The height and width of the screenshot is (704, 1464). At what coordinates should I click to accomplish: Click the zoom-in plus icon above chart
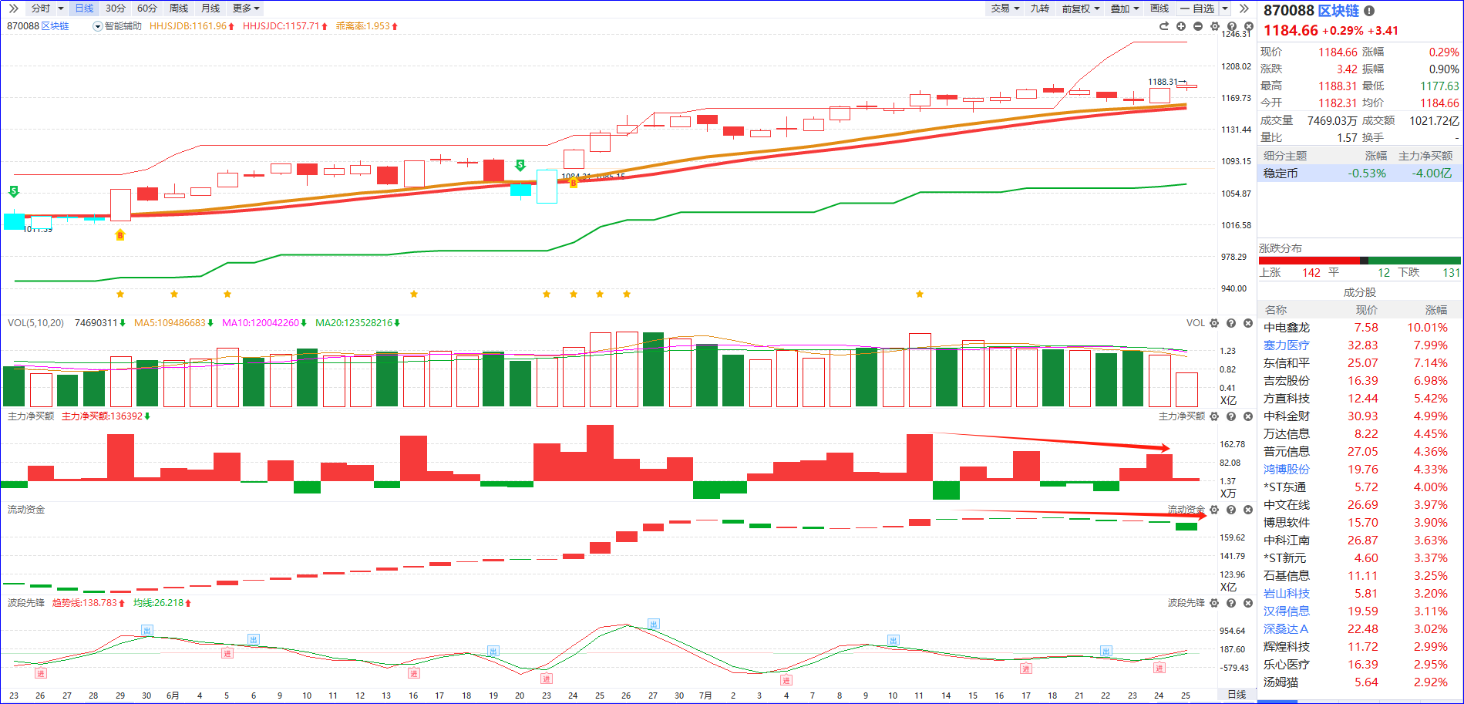1181,26
